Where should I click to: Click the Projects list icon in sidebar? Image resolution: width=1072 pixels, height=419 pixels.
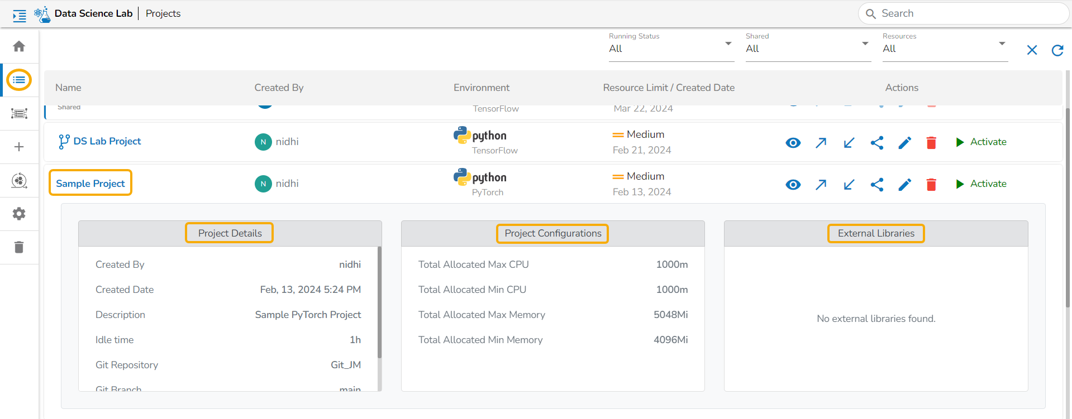coord(19,80)
